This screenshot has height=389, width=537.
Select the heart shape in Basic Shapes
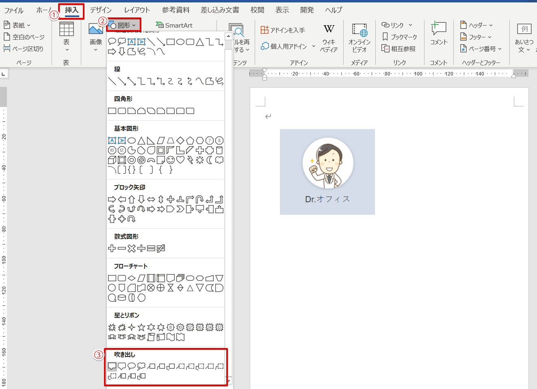coord(180,160)
